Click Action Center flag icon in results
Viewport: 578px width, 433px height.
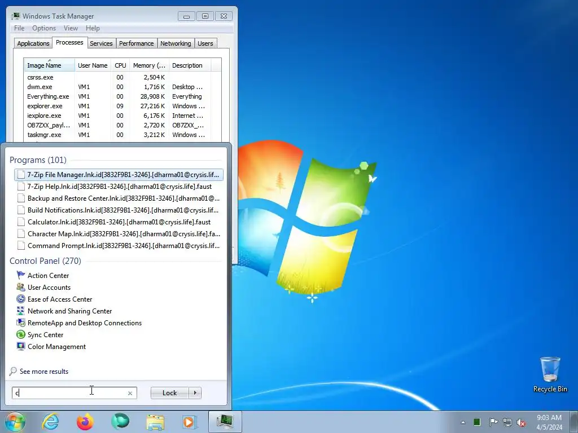point(21,275)
